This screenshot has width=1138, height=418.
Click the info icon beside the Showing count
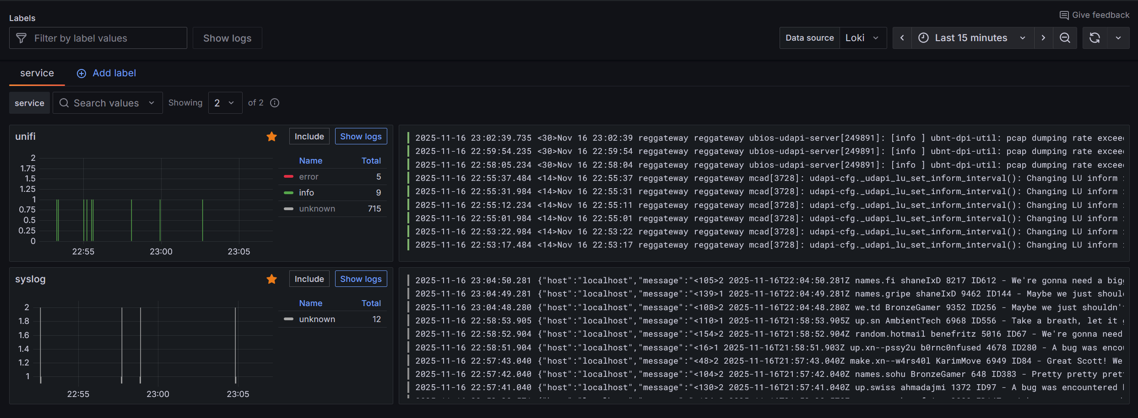click(275, 103)
